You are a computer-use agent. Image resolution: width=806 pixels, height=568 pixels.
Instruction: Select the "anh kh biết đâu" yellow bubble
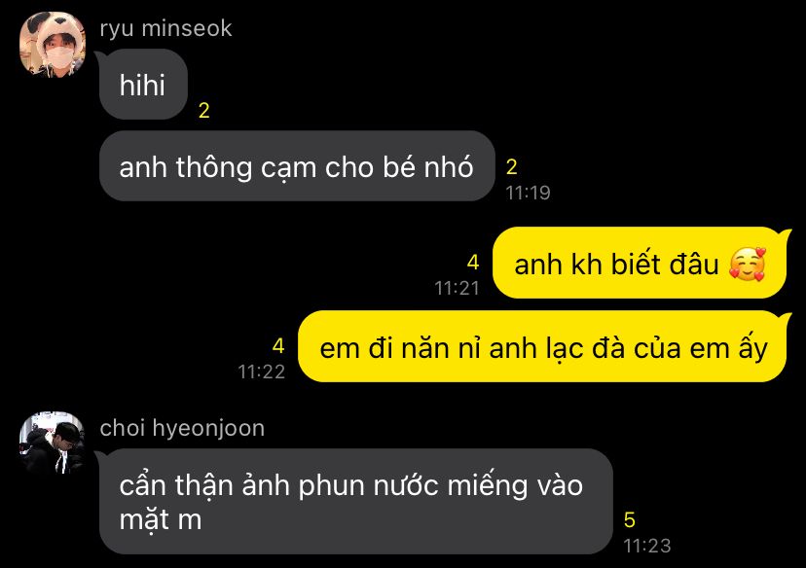pyautogui.click(x=639, y=264)
